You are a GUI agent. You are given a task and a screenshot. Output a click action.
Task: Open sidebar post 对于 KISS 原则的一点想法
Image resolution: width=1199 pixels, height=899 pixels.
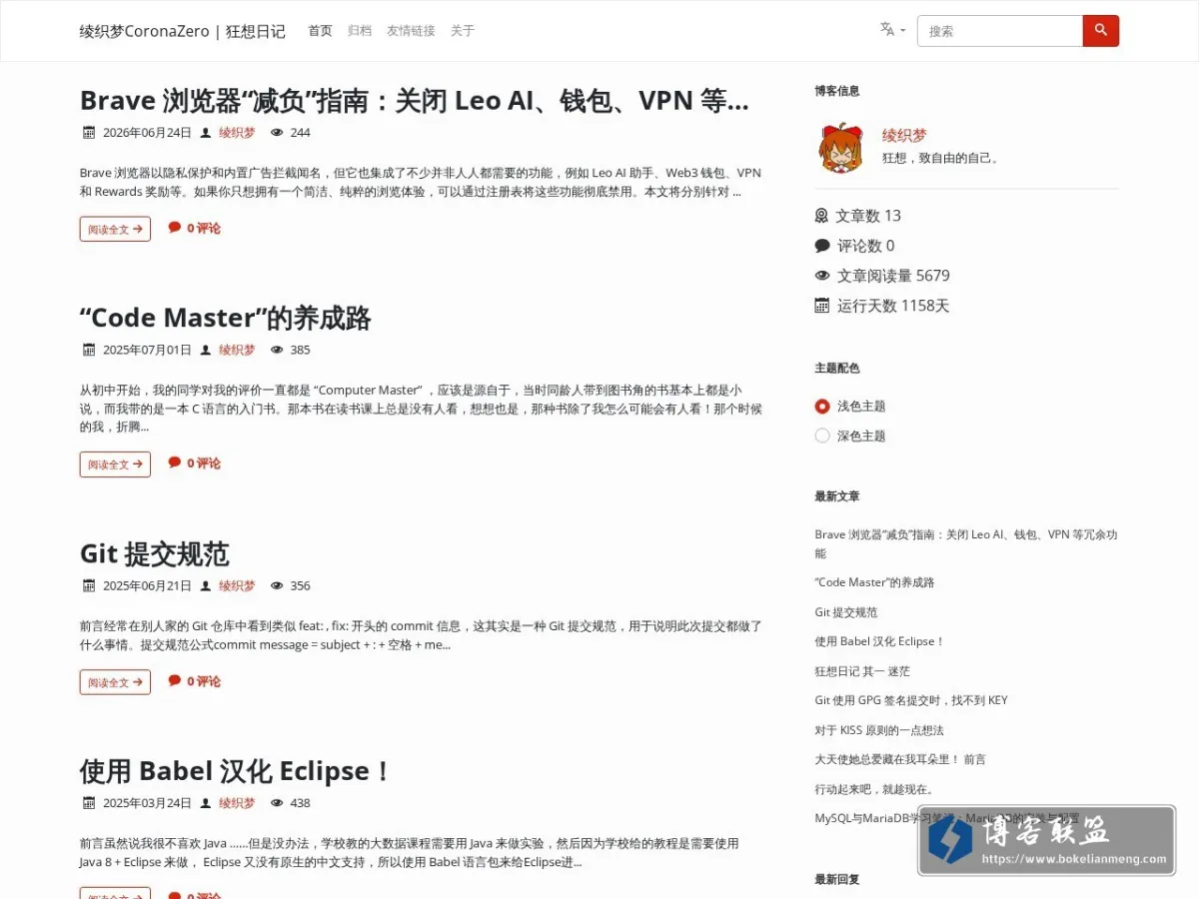(879, 730)
